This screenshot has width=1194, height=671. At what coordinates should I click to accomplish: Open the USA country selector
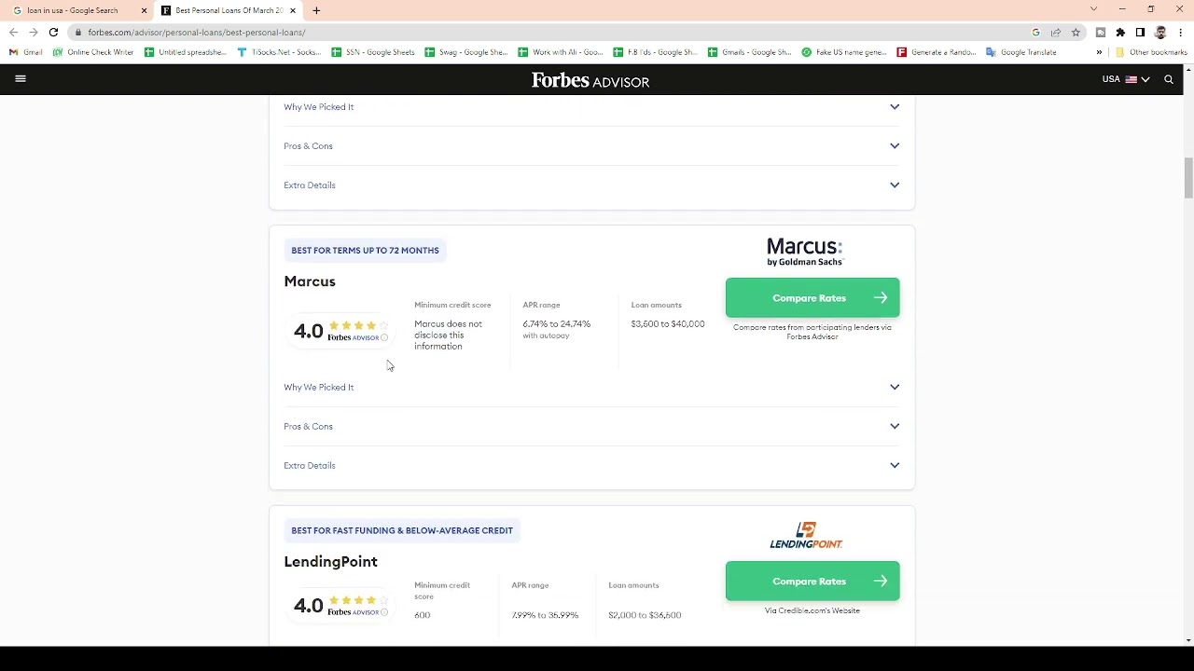coord(1126,79)
